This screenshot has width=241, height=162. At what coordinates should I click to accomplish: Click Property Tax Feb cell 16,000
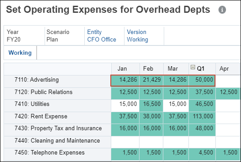[151, 130]
